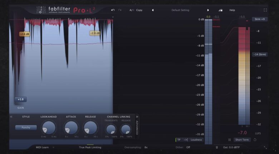Click the Channel Linking Transients knob
This screenshot has height=154, width=279.
[111, 129]
